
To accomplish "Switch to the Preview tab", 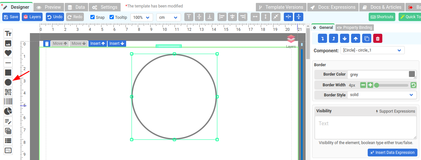I will [x=49, y=7].
